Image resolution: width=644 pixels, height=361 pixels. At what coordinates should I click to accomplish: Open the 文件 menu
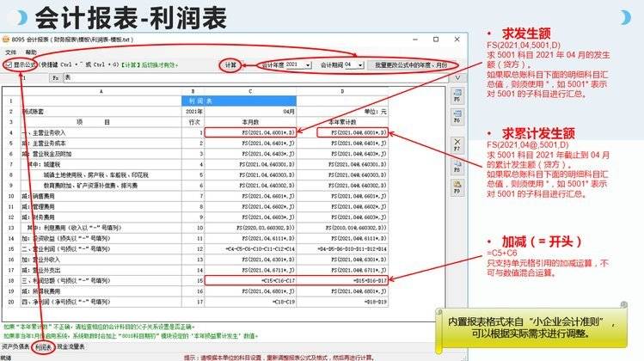(11, 52)
